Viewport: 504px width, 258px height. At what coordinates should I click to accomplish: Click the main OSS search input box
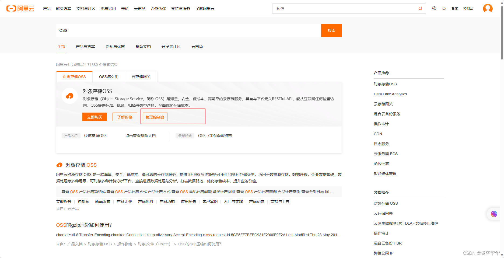pos(188,30)
